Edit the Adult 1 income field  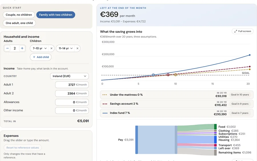pos(72,85)
